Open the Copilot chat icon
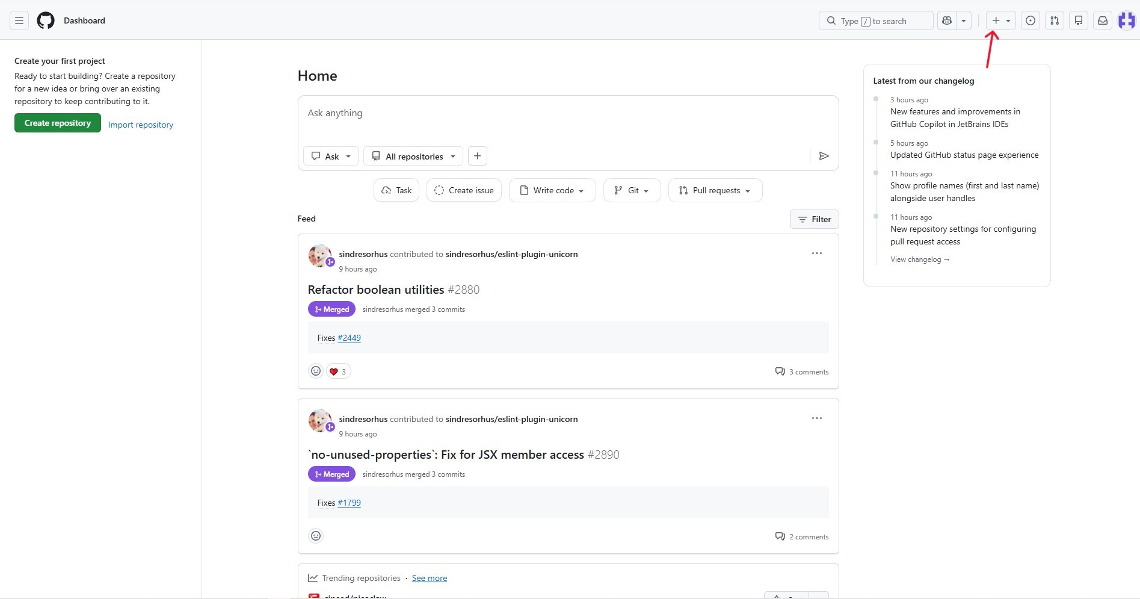This screenshot has width=1140, height=599. 947,20
